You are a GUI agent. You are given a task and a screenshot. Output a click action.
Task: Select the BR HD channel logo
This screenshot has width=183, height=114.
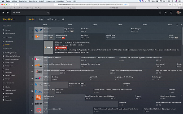coord(39,91)
